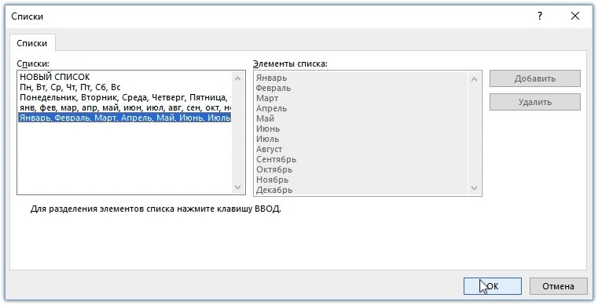Click Апрель in the list elements

(271, 108)
